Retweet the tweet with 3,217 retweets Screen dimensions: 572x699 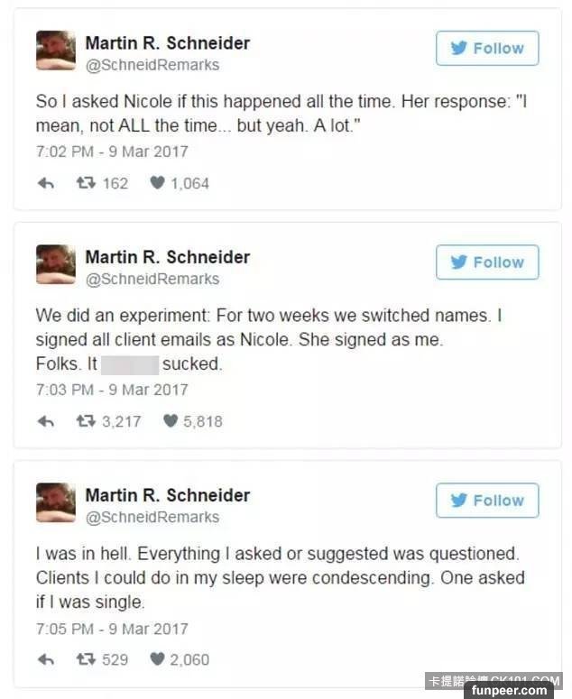(x=86, y=421)
